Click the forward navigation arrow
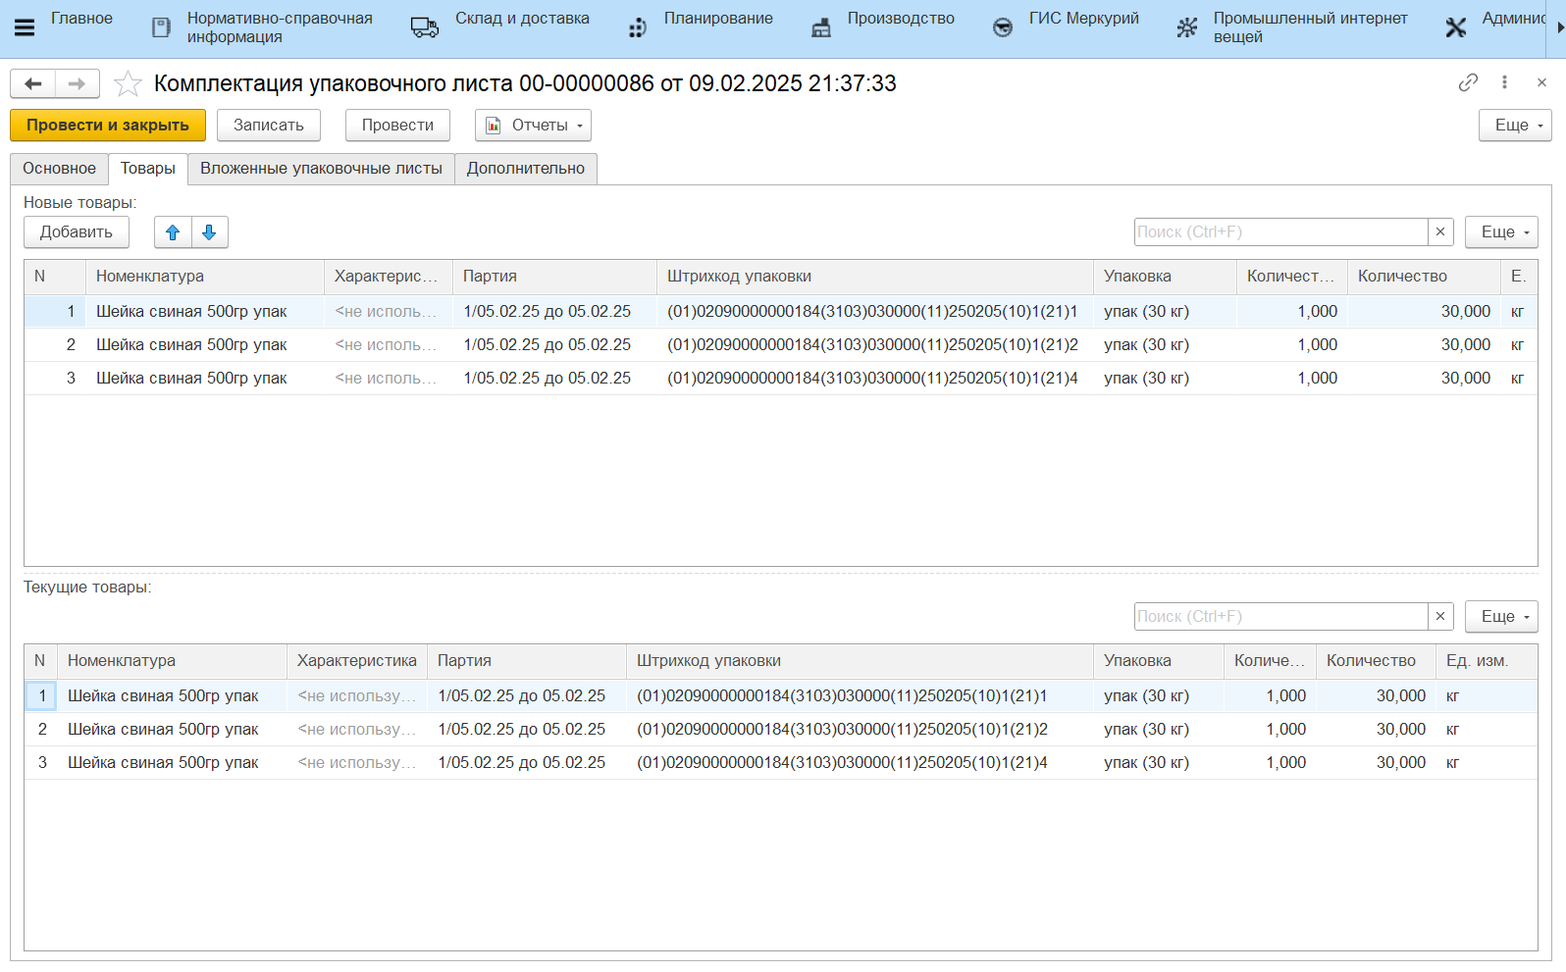1566x972 pixels. [77, 84]
